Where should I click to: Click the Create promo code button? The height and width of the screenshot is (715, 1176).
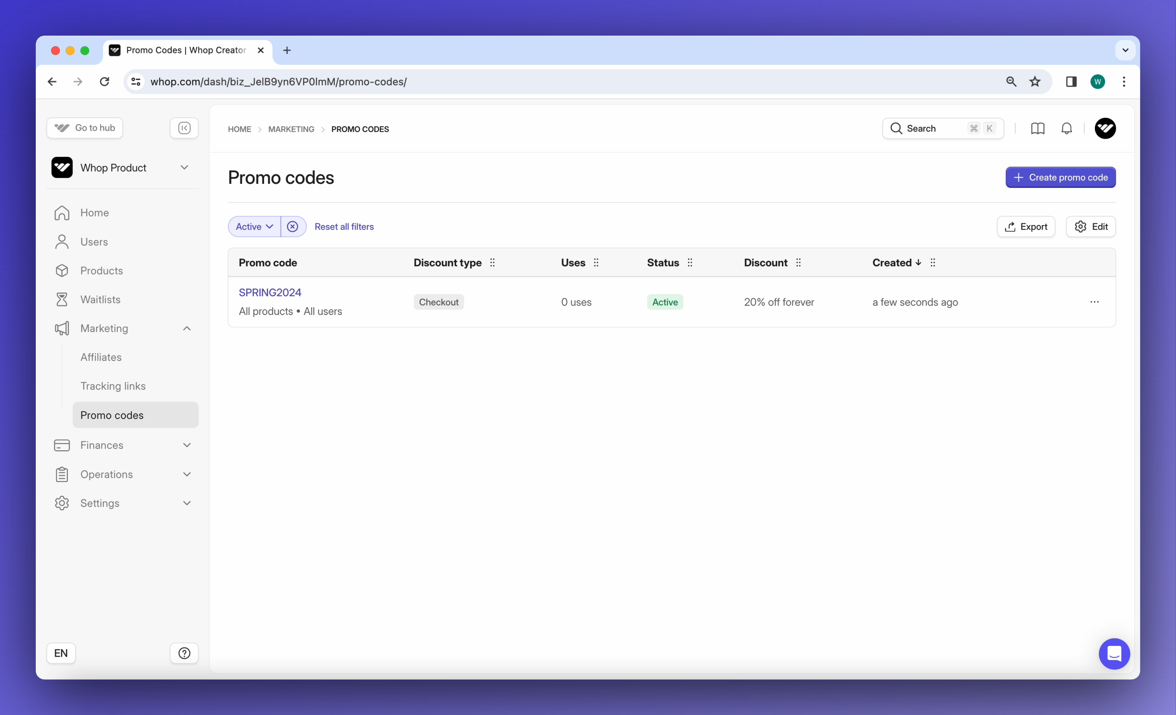(1060, 177)
